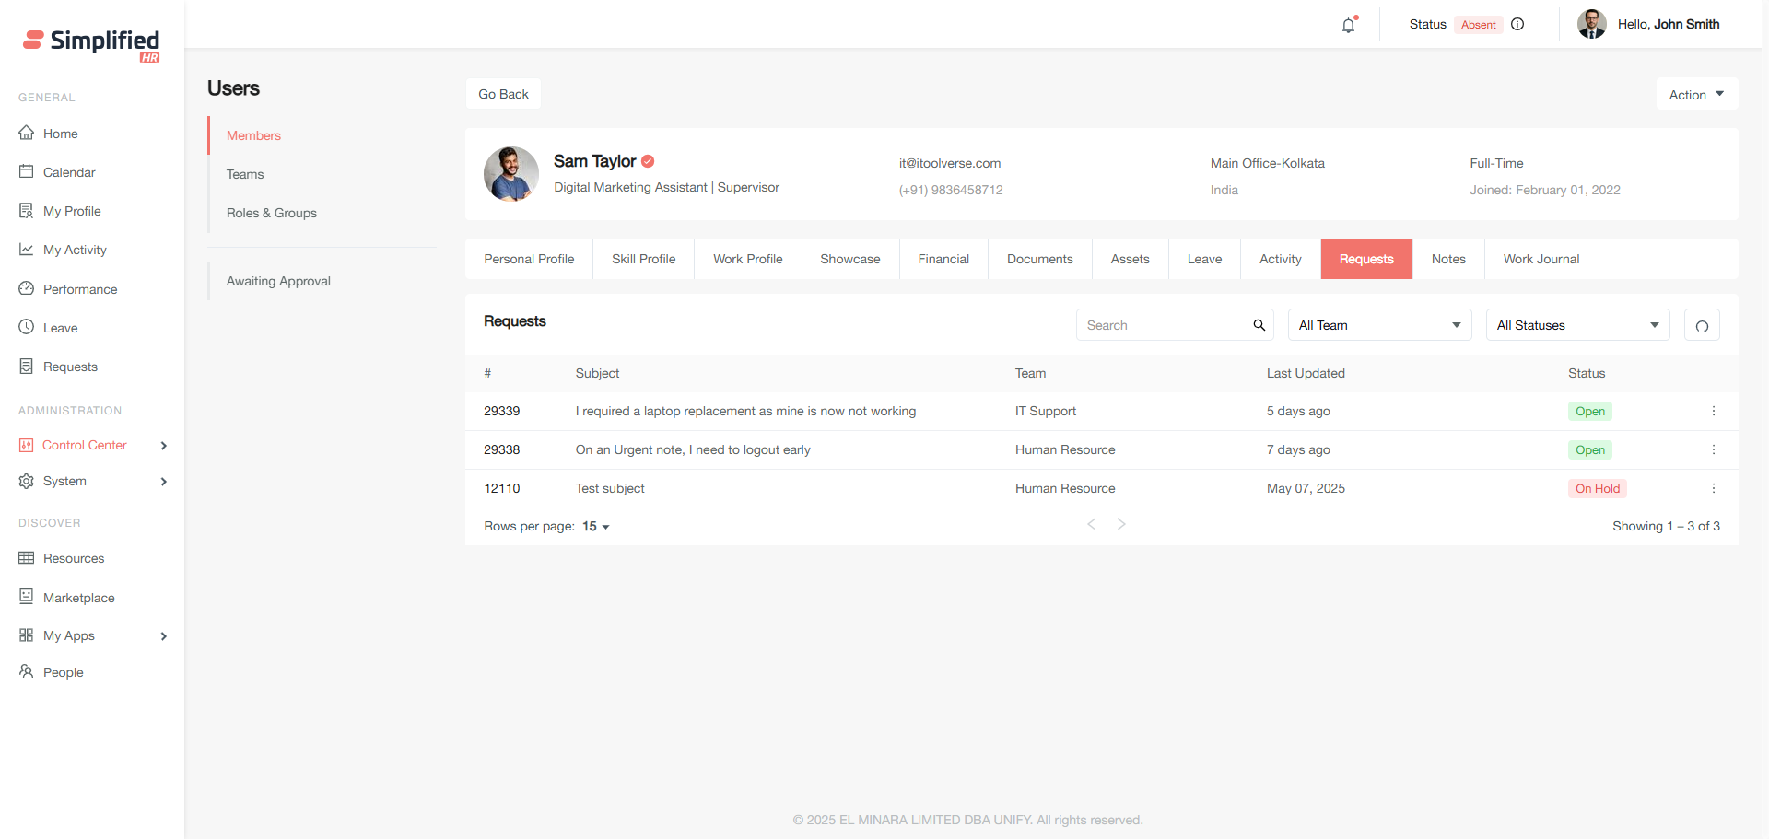Switch to the Work Journal tab
1769x839 pixels.
point(1541,260)
